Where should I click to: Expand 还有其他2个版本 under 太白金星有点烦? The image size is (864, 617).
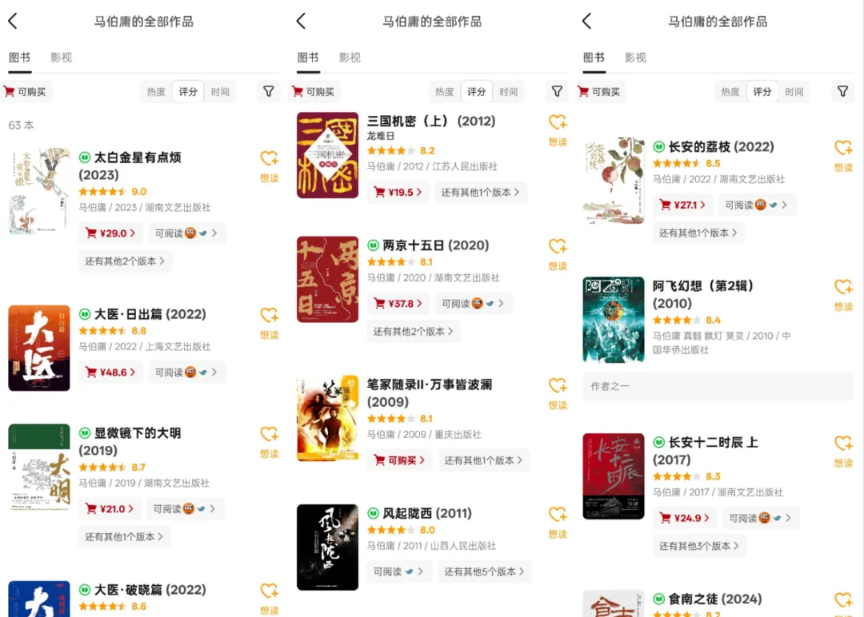click(x=125, y=261)
